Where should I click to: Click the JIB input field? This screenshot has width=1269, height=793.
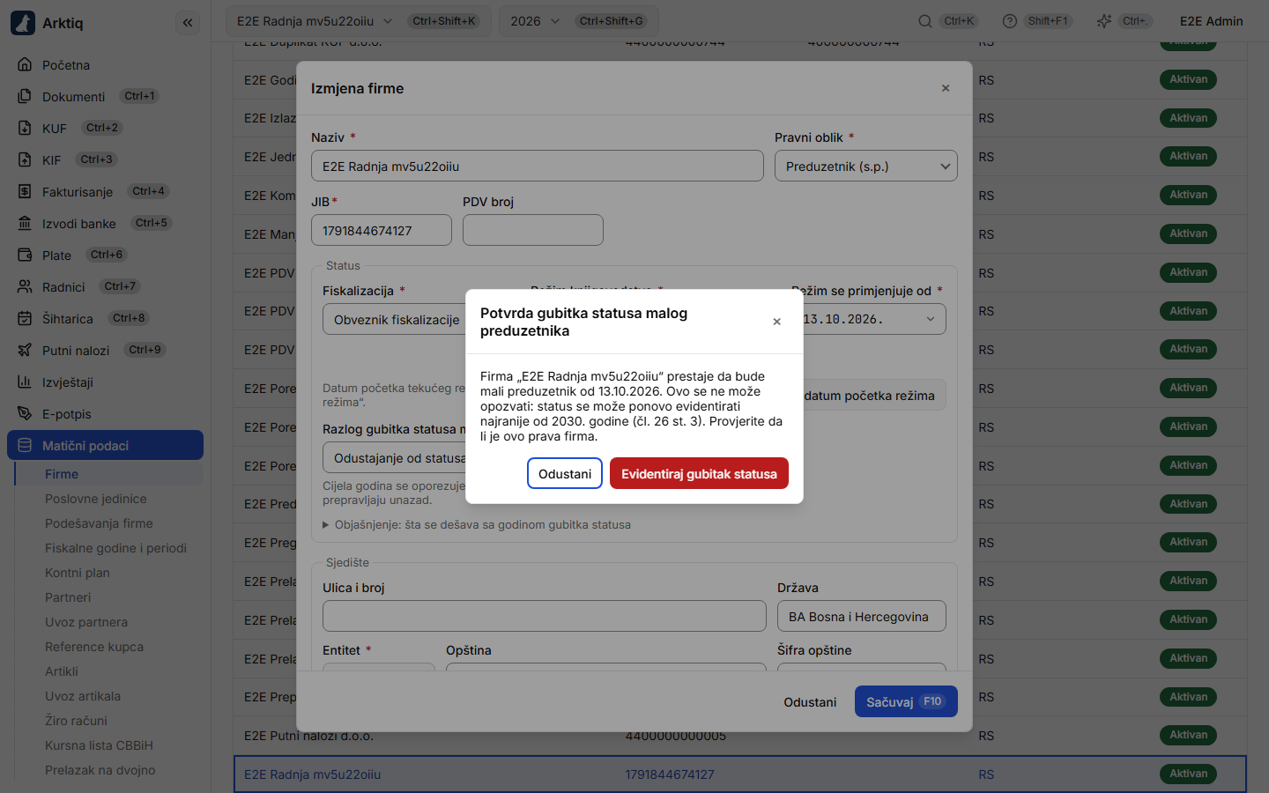pos(382,231)
